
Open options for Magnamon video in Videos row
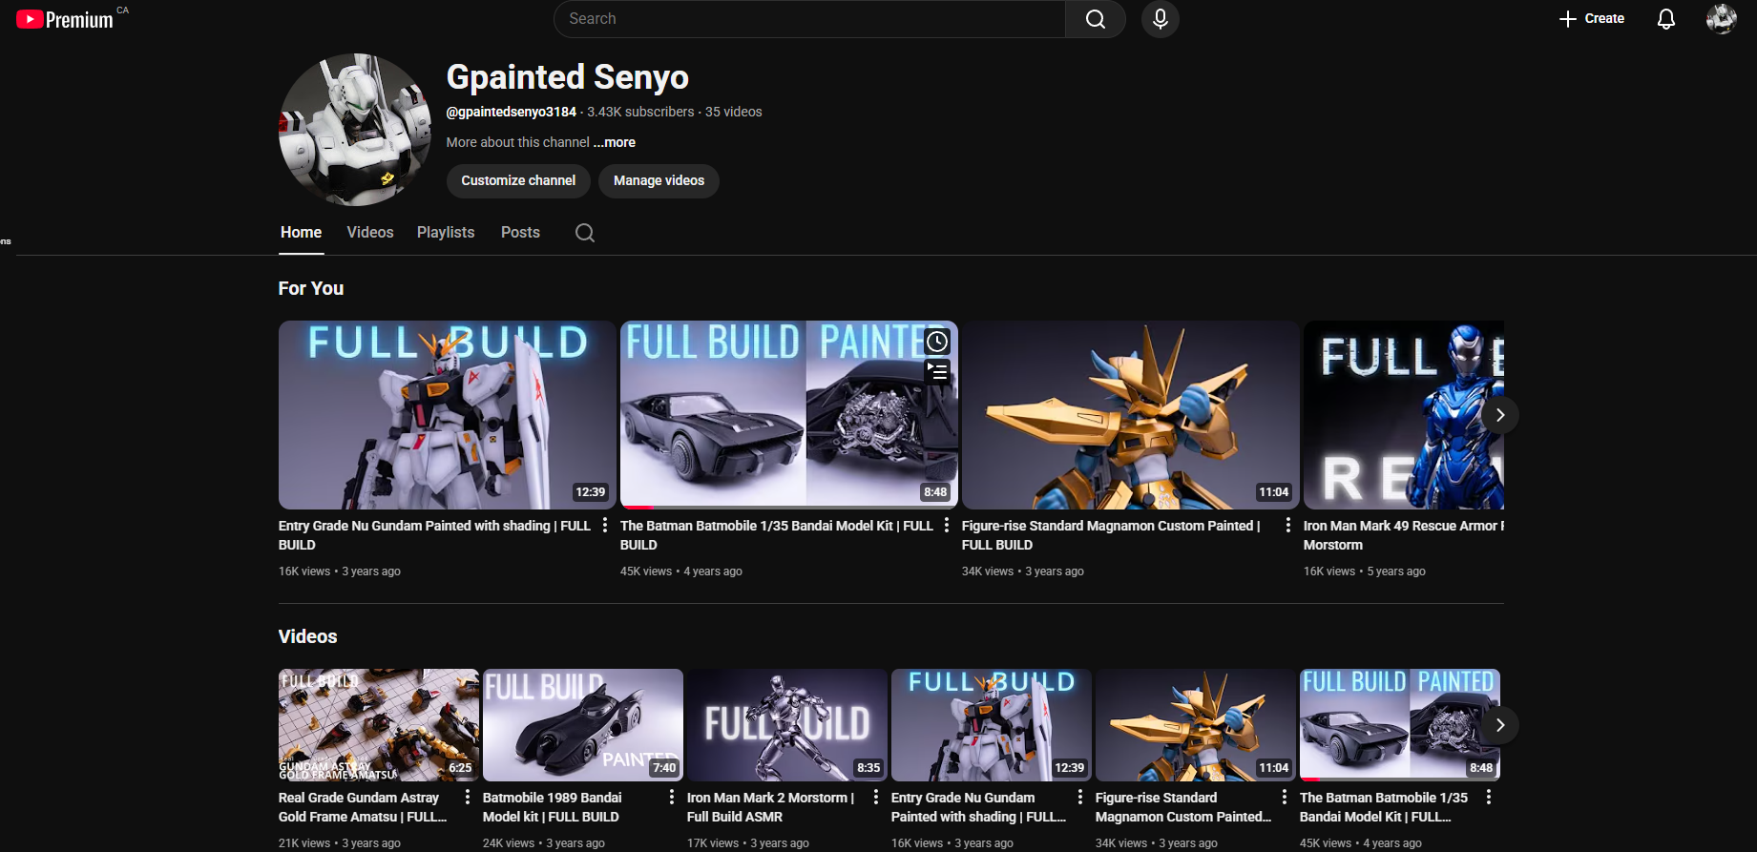click(1285, 798)
